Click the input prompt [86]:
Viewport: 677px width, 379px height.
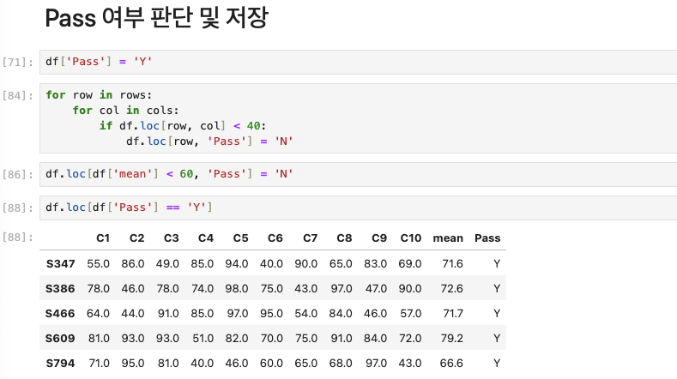point(18,174)
